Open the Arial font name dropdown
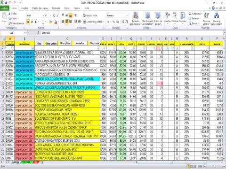The image size is (226, 169). click(44, 15)
